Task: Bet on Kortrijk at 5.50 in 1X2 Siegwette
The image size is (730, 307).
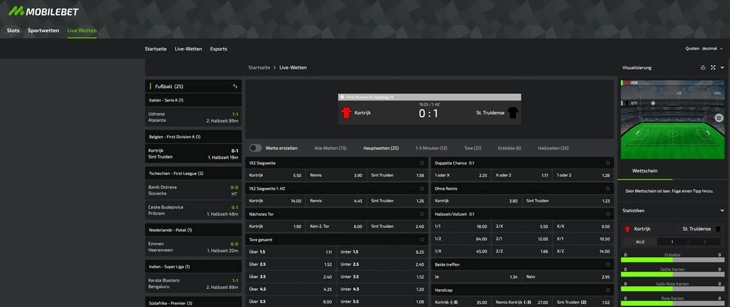Action: coord(275,175)
